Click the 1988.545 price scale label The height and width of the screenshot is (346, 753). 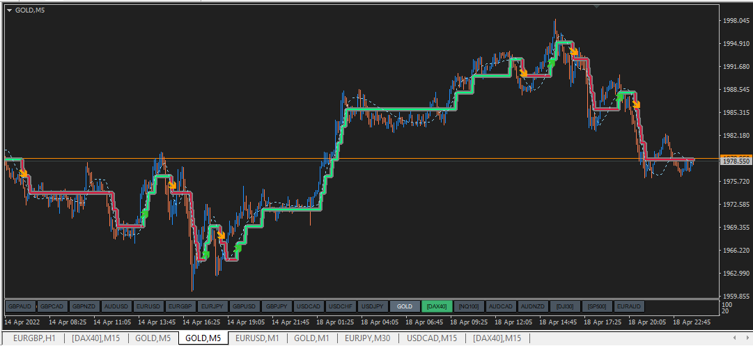coord(735,90)
